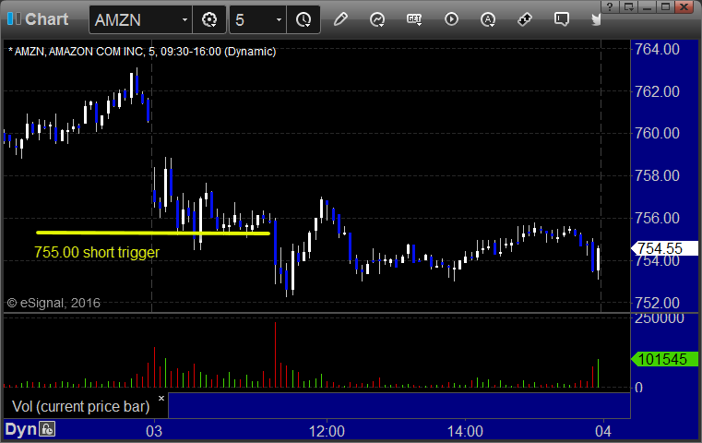Minimize the chart window
Viewport: 702px width, 443px height.
coord(648,6)
